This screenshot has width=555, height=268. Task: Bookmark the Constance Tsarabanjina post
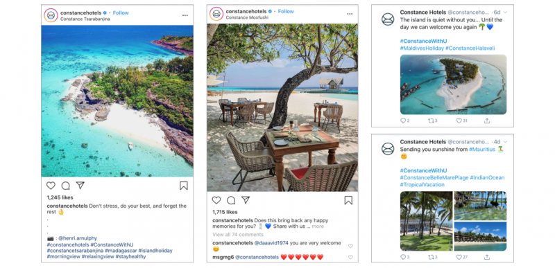(x=183, y=186)
